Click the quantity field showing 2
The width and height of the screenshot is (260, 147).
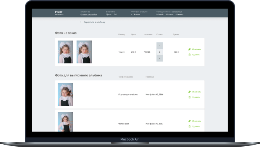[x=160, y=52]
